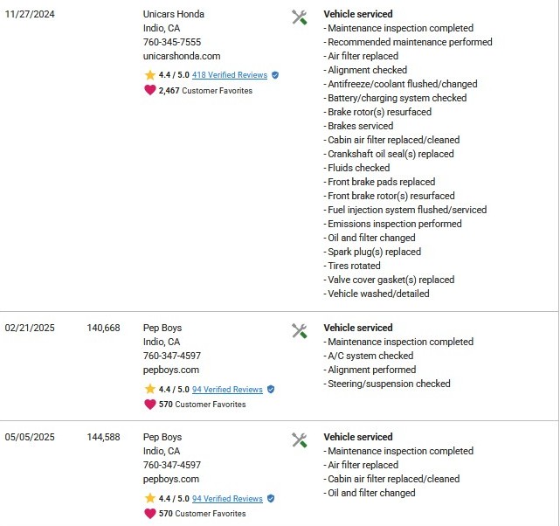Click the gold star rating for Unicars Honda
This screenshot has height=526, width=560.
[x=150, y=74]
